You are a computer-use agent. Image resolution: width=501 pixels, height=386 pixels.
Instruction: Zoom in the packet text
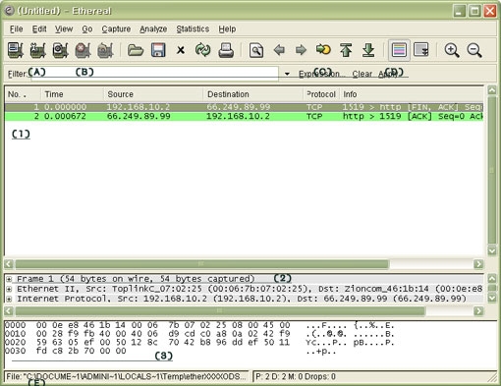click(x=452, y=50)
